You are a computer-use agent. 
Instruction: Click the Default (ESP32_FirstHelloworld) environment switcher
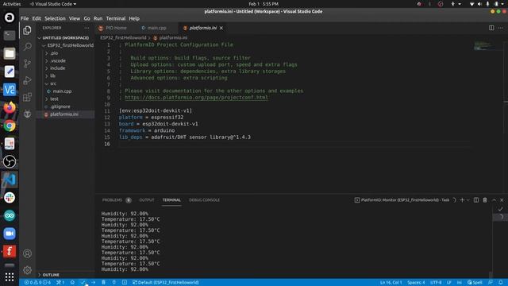pyautogui.click(x=166, y=283)
